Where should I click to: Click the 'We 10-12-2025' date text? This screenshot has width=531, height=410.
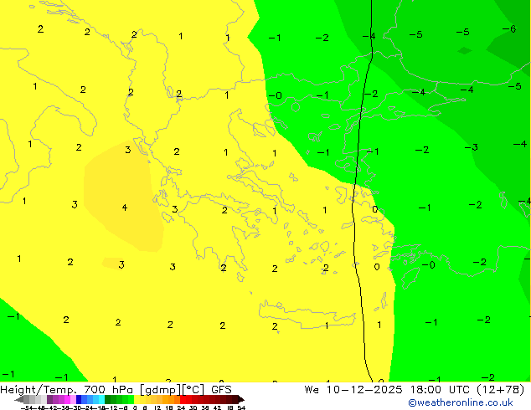353,390
